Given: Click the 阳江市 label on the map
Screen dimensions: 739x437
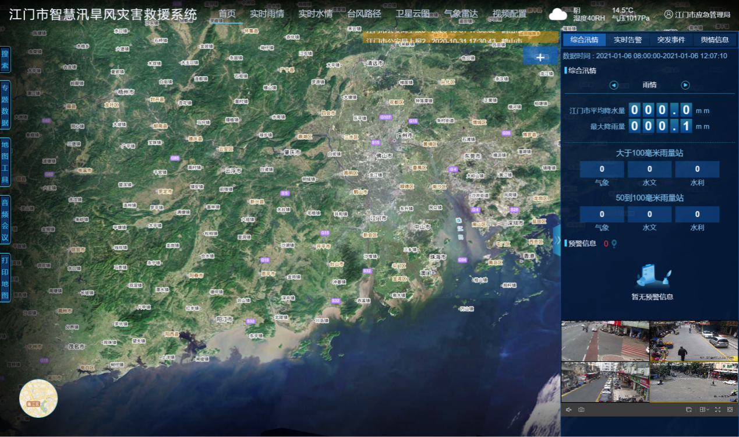Looking at the screenshot, I should click(x=224, y=319).
